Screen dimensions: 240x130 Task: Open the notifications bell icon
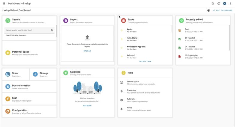click(x=213, y=4)
